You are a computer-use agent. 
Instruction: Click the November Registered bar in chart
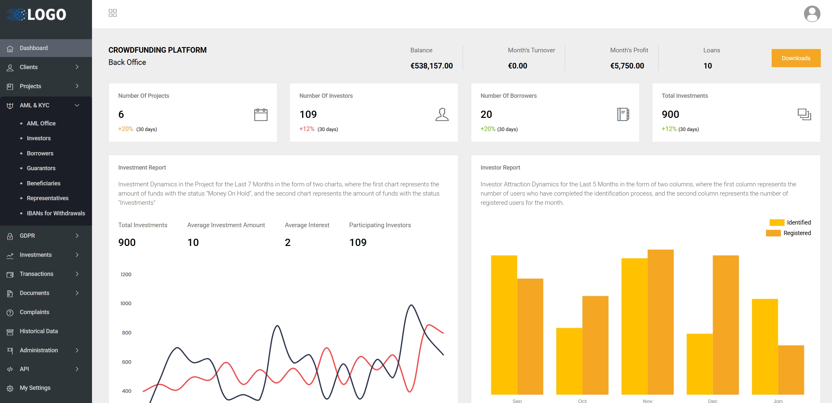(660, 323)
